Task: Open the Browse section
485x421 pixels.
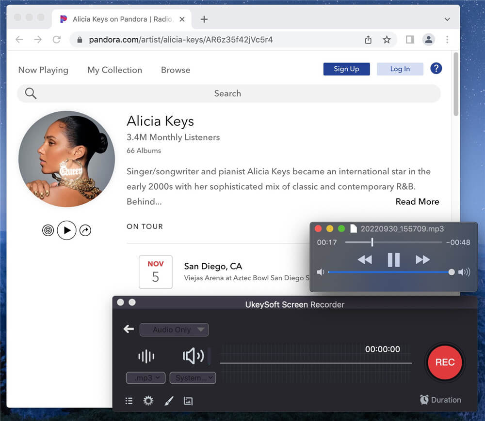Action: (176, 70)
